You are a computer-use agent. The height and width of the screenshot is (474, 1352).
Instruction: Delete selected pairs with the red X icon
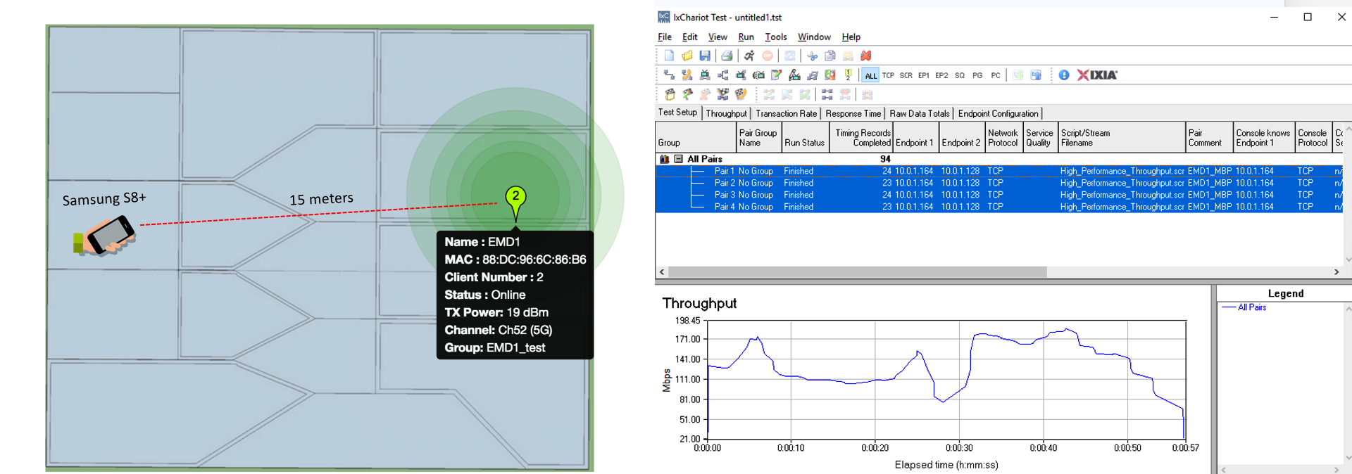click(x=866, y=56)
